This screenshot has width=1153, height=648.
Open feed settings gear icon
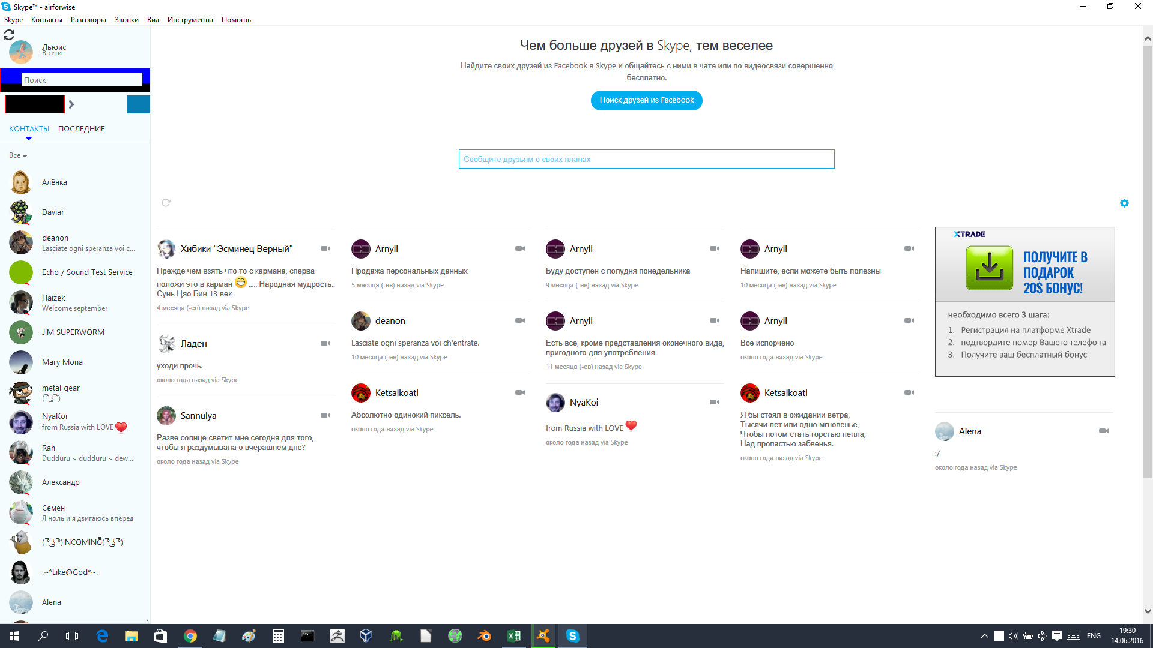(x=1124, y=203)
